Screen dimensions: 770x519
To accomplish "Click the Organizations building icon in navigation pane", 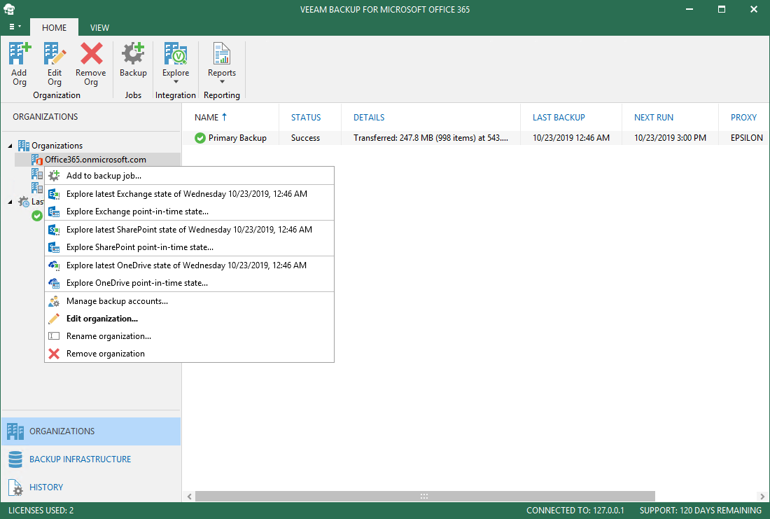I will tap(15, 431).
